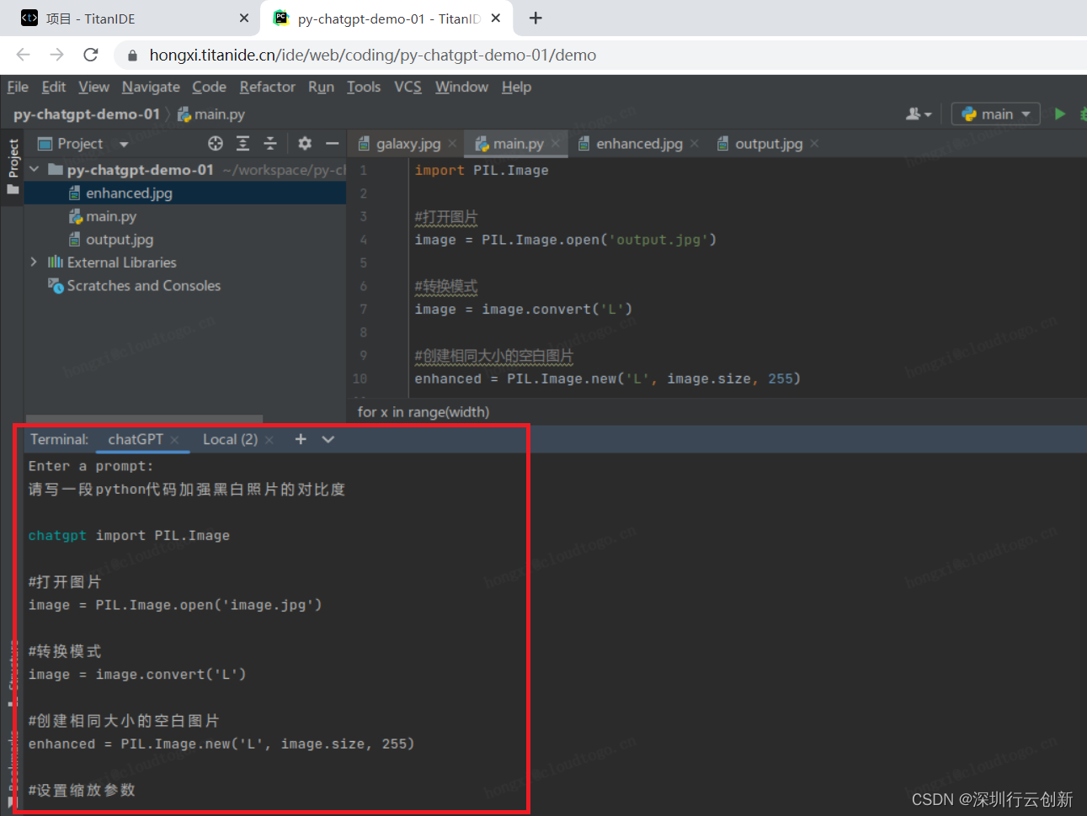Click the browser back arrow
This screenshot has height=816, width=1087.
click(23, 55)
